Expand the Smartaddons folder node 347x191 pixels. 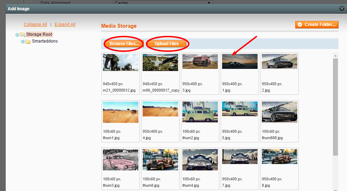[23, 42]
